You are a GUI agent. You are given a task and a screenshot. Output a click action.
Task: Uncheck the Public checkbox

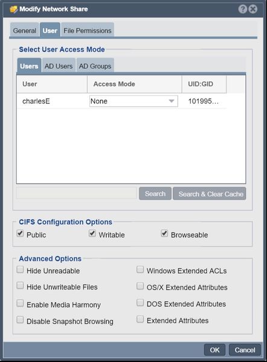[x=20, y=233]
